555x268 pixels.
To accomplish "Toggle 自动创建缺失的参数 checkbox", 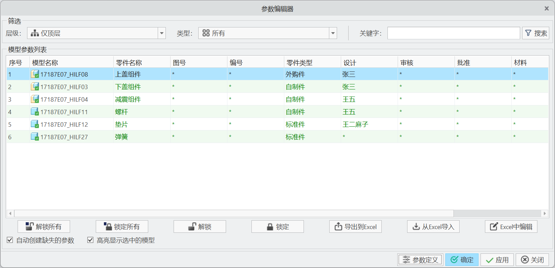I will pos(10,240).
